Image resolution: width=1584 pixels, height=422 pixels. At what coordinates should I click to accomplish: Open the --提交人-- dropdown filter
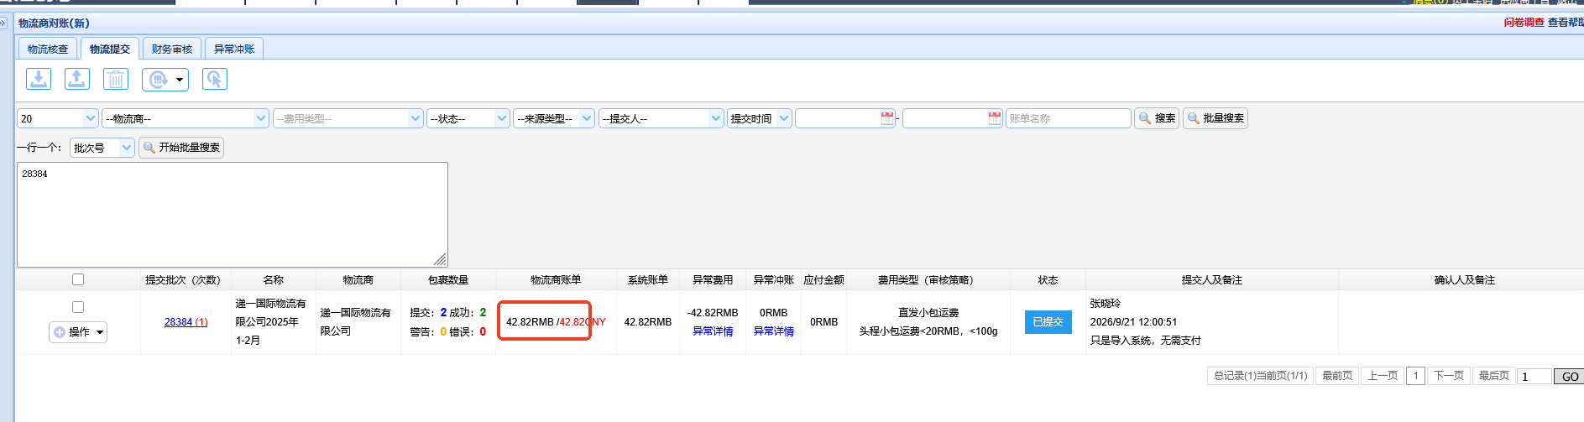(661, 118)
